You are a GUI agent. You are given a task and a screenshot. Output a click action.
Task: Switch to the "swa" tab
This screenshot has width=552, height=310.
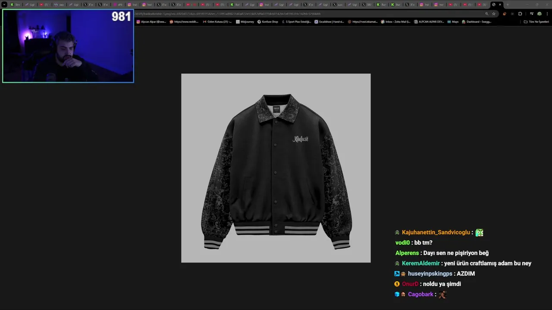[60, 4]
